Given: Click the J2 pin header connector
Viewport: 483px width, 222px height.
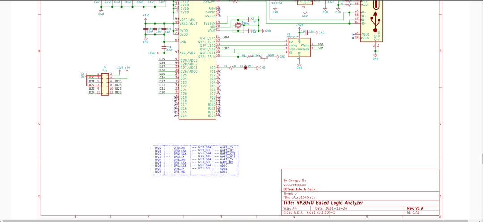Looking at the screenshot, I should 105,84.
